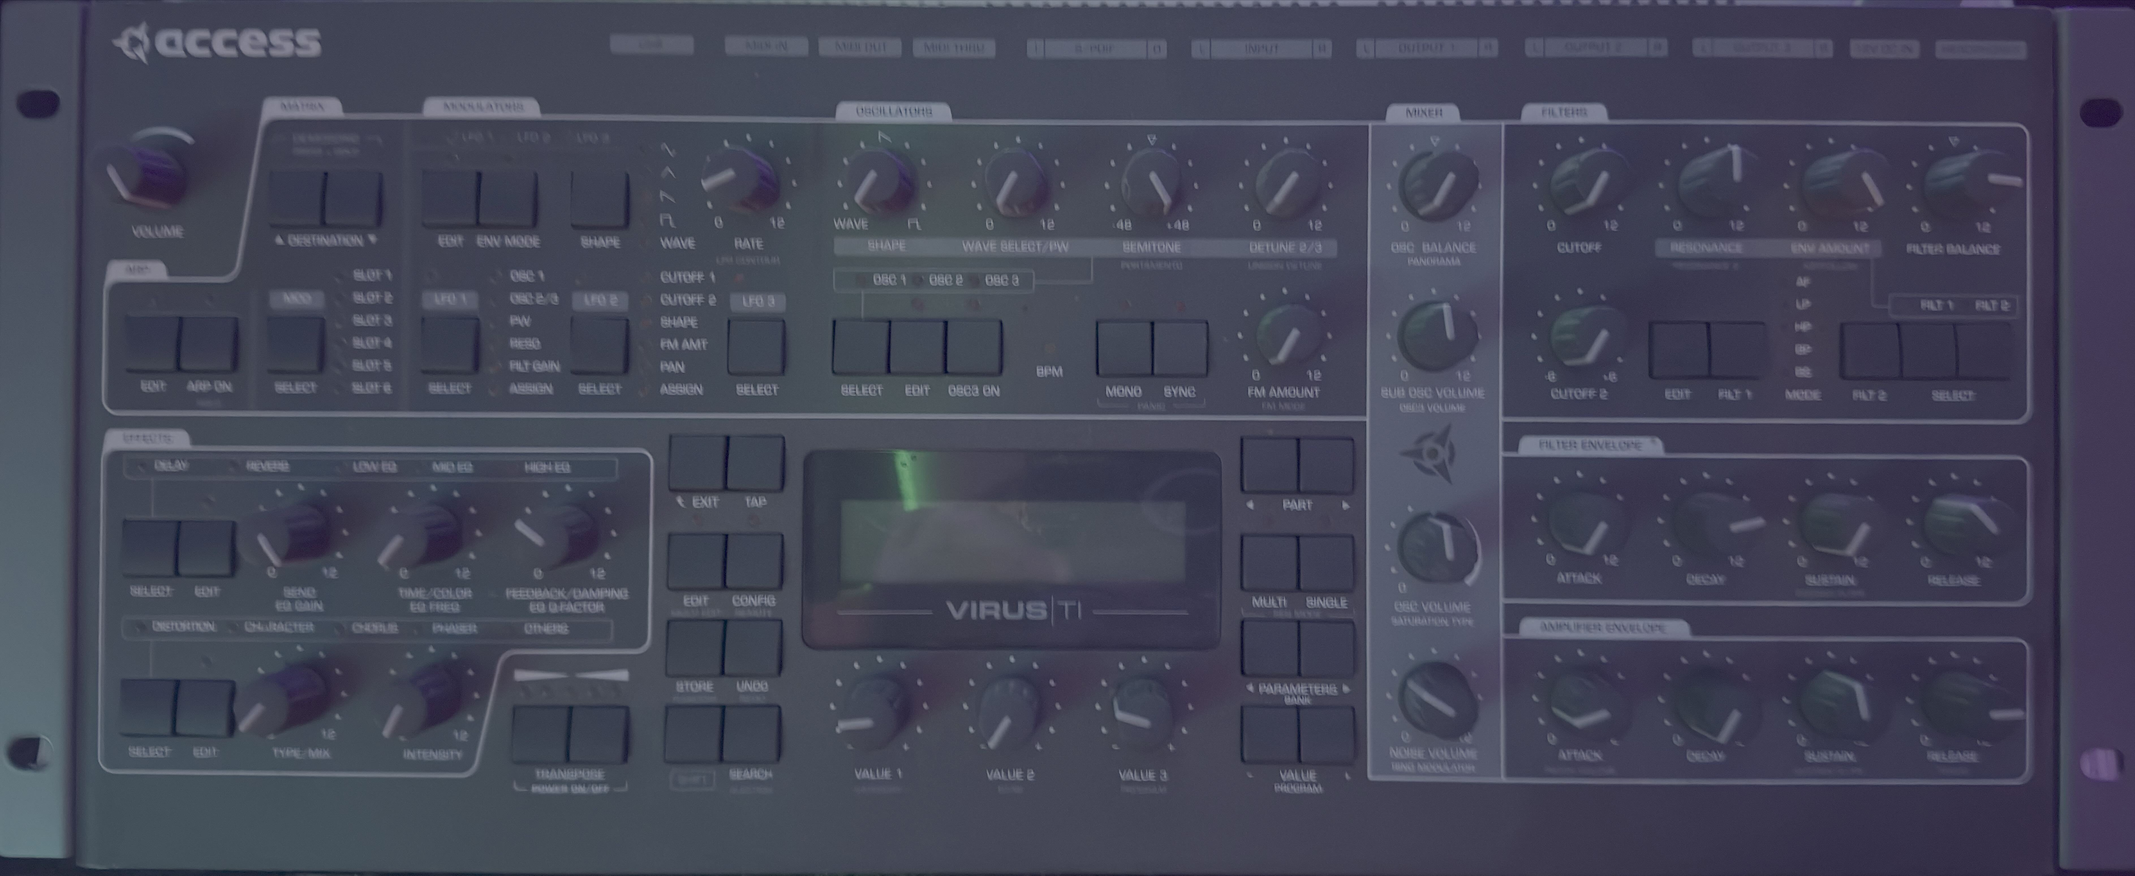Click Edit between oscillator Select and Osc3 On
Screen dimensions: 2135x876
[x=918, y=348]
